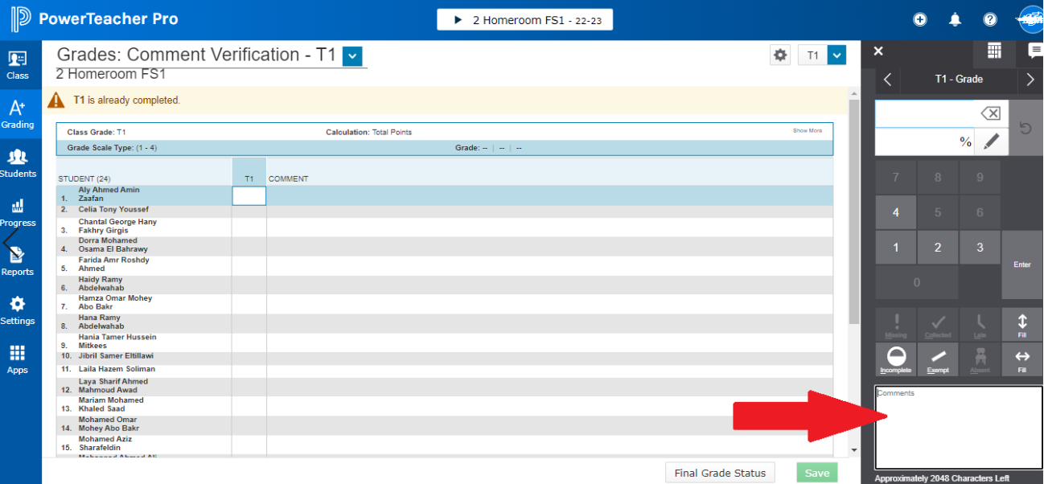Click the Final Grade Status button
The height and width of the screenshot is (484, 1044).
(x=721, y=473)
